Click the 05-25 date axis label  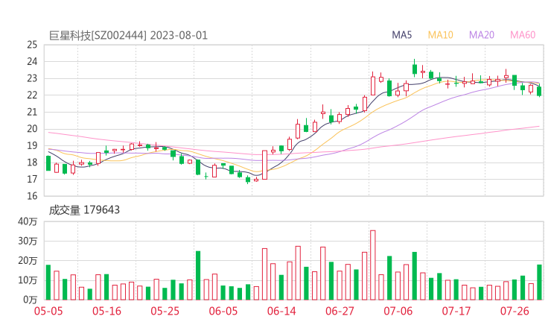[x=165, y=311]
